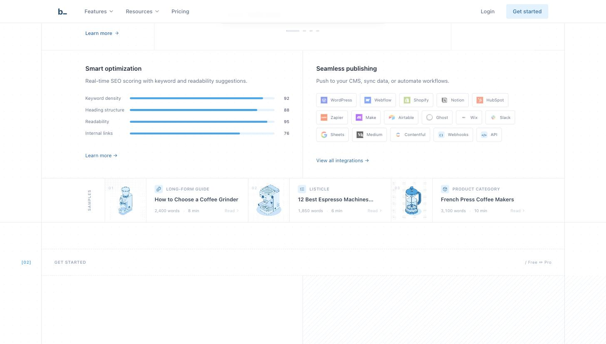Click the Get started button
Screen dimensions: 606x344
pyautogui.click(x=527, y=12)
